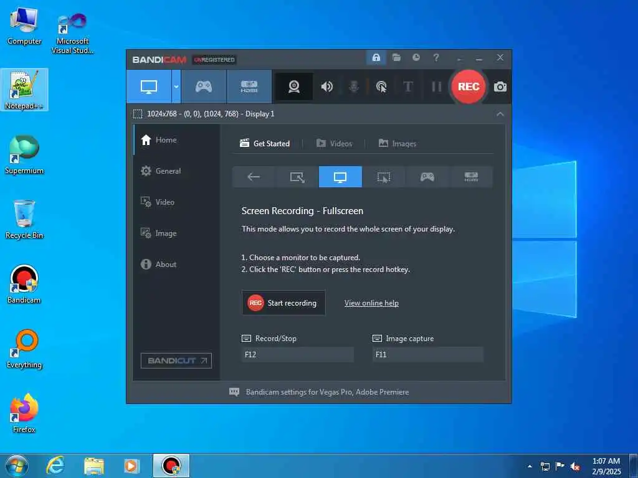Click the UNREGISTERED badge
This screenshot has height=478, width=638.
click(x=214, y=60)
